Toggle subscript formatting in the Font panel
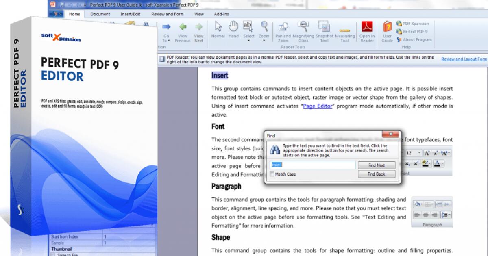The height and width of the screenshot is (256, 488). [407, 163]
